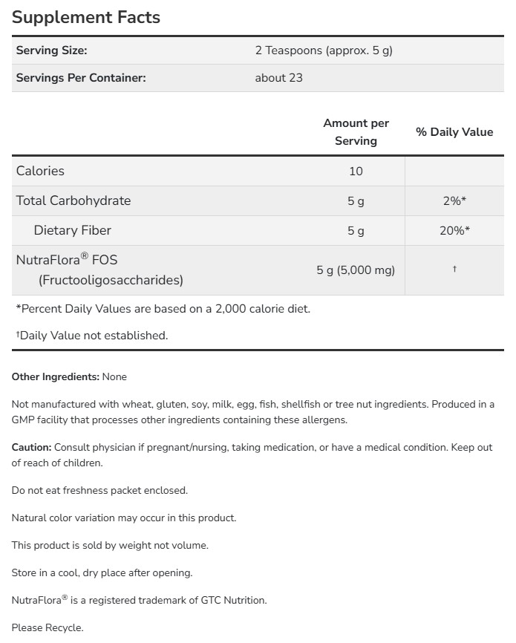
Task: Click the bold Caution label
Action: pyautogui.click(x=31, y=447)
